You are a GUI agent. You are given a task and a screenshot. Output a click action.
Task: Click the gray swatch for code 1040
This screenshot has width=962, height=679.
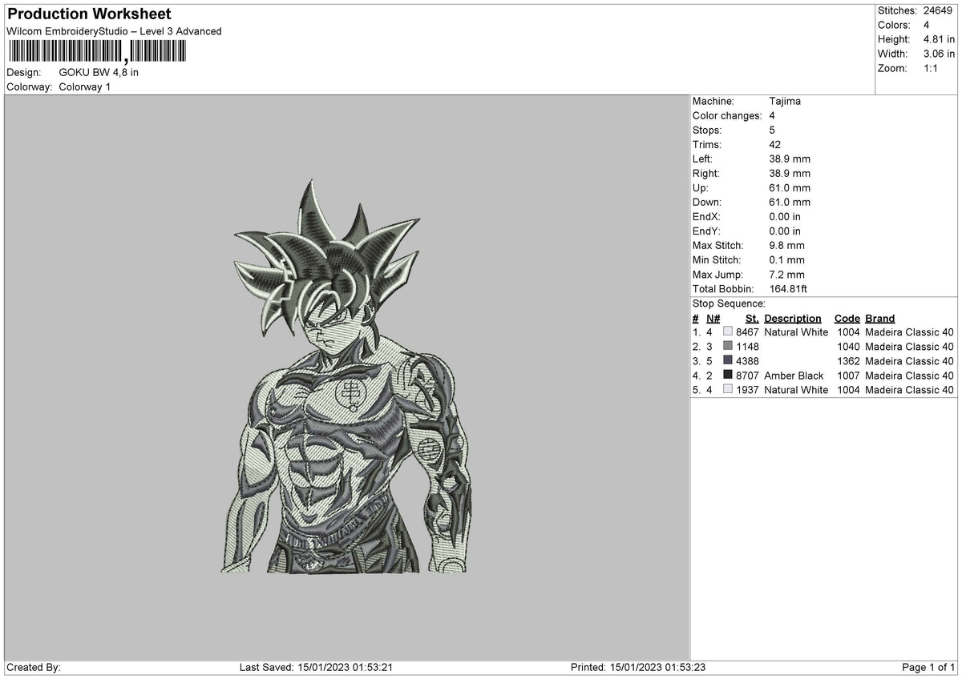[727, 346]
